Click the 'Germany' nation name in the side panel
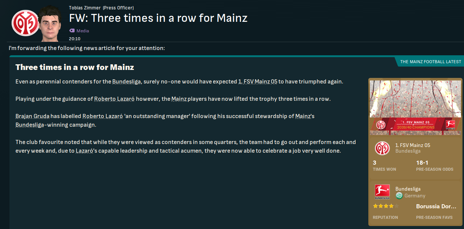464x229 pixels. pos(415,196)
